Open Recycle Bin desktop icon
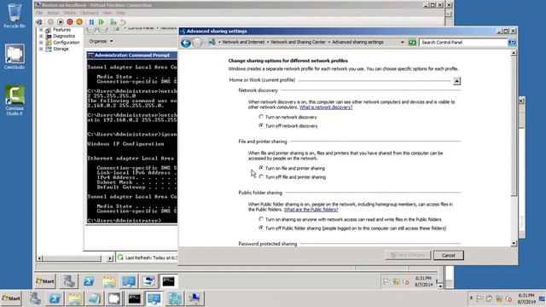Image resolution: width=546 pixels, height=307 pixels. click(x=15, y=16)
